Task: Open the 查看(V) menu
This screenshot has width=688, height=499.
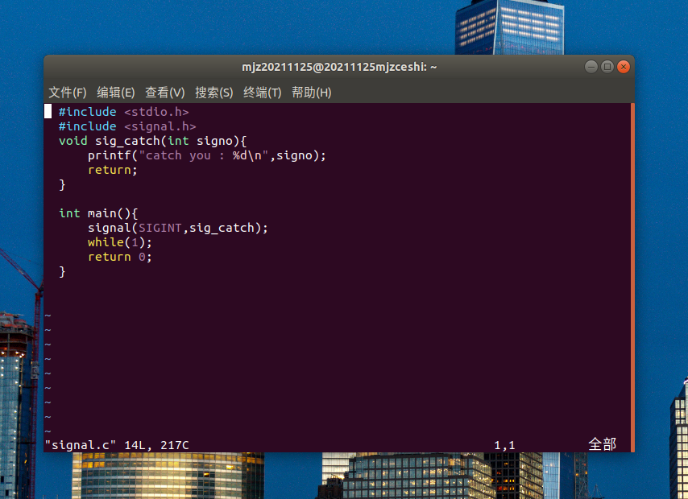Action: point(165,93)
